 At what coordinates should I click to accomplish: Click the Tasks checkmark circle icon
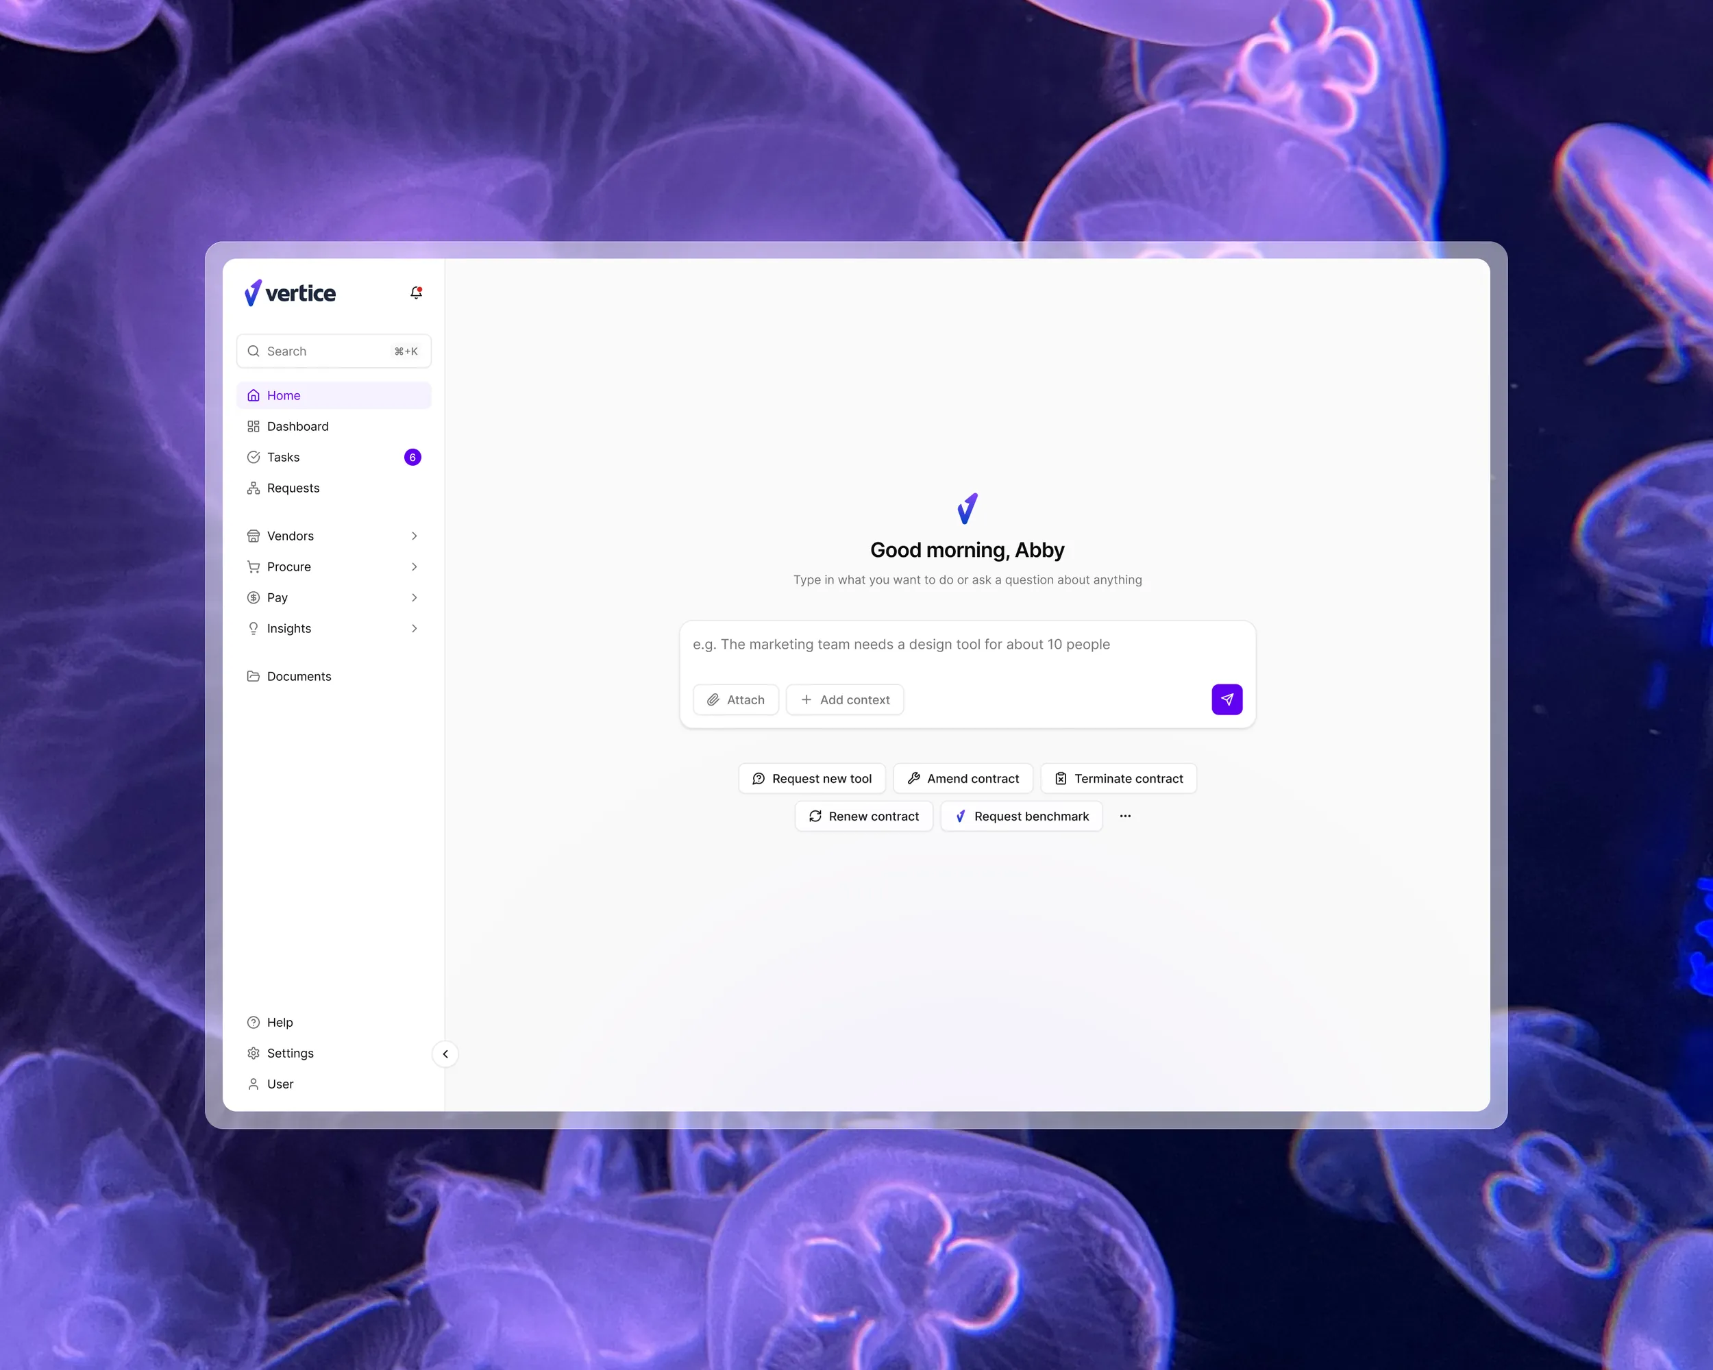254,458
